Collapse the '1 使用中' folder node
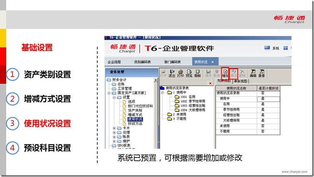Screen dimensions: 314x177 coord(162,93)
